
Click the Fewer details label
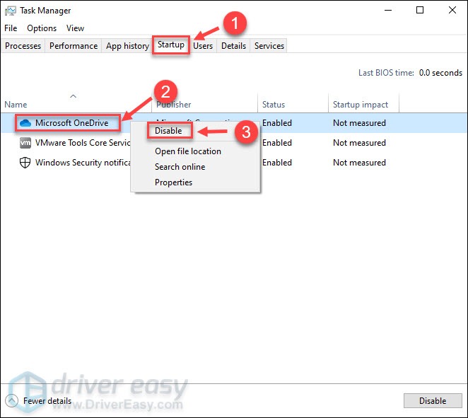click(x=47, y=401)
